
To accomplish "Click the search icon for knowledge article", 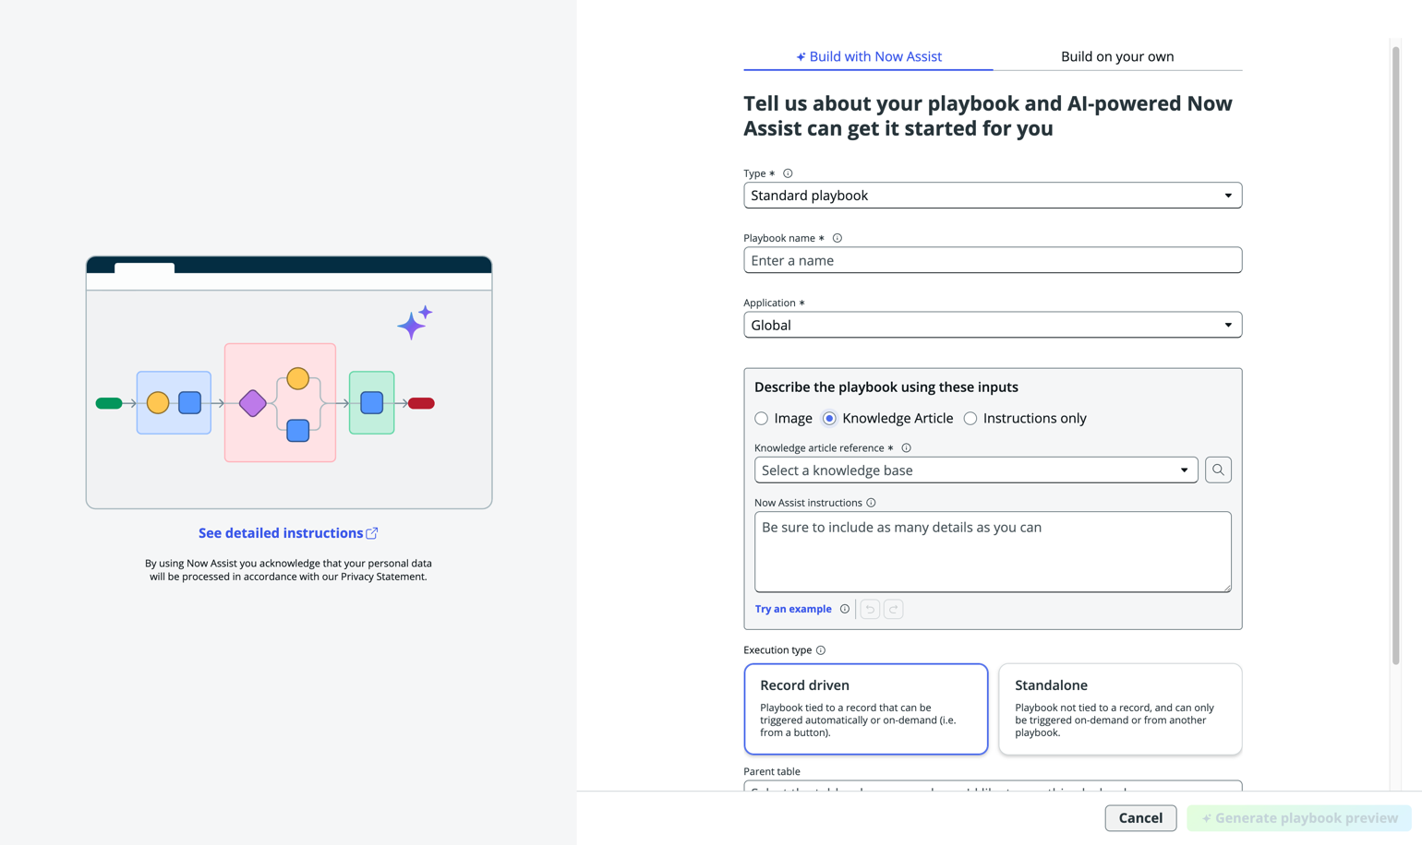I will [1218, 470].
